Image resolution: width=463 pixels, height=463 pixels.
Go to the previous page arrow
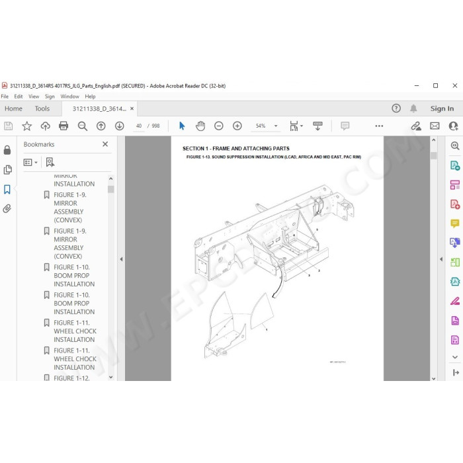(101, 126)
